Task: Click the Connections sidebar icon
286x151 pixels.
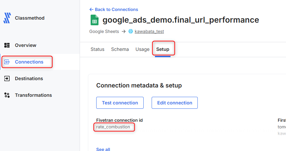Action: 7,62
